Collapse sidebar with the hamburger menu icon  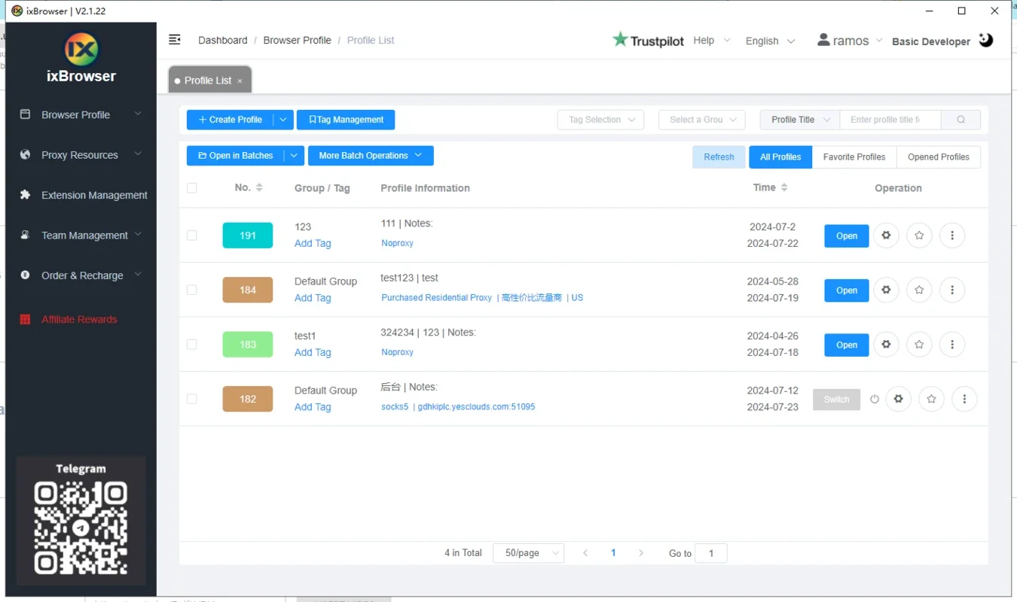pos(175,40)
